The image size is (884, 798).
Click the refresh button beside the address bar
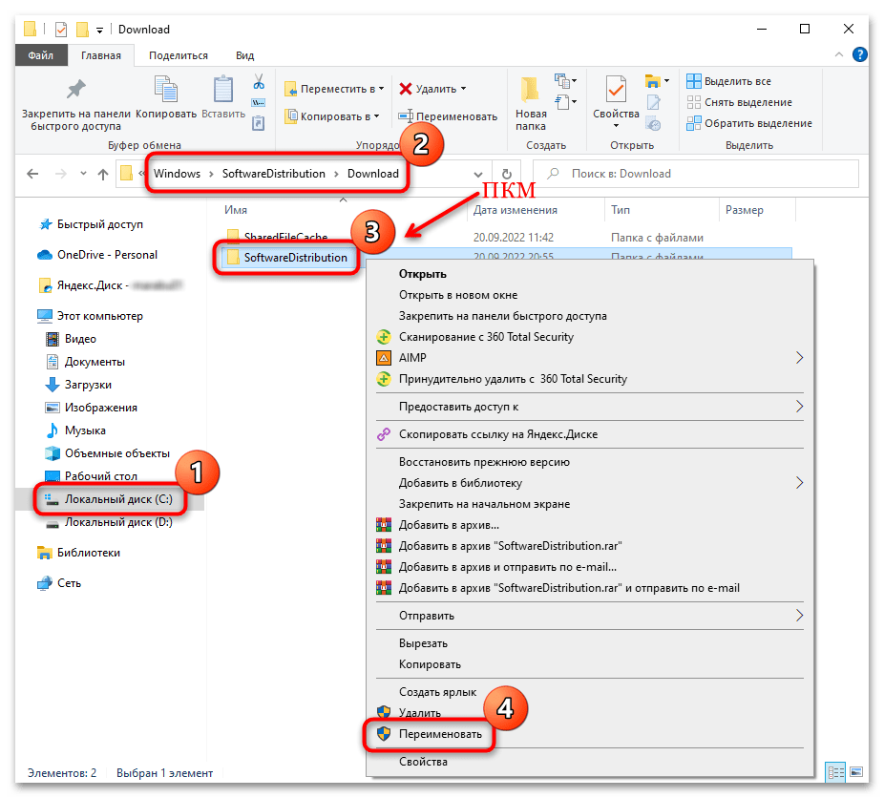(506, 174)
